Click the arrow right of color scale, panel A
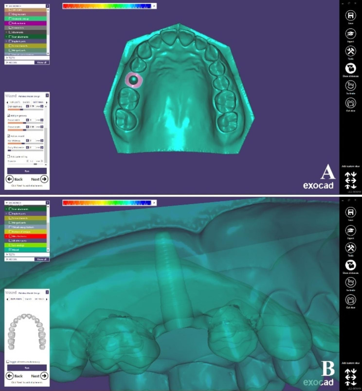This screenshot has height=391, width=362. pyautogui.click(x=154, y=6)
